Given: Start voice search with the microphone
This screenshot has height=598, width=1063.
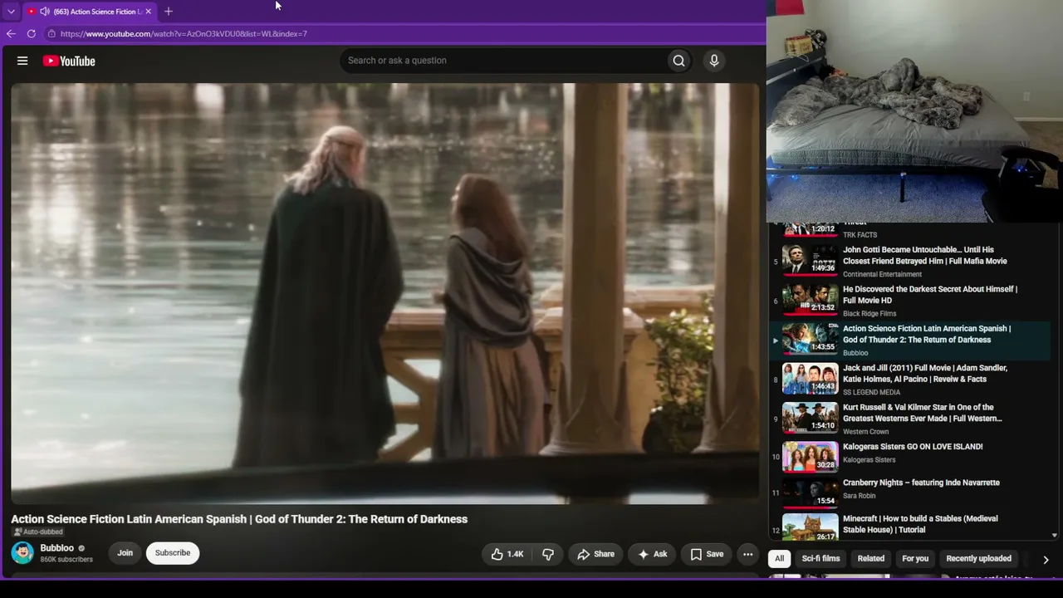Looking at the screenshot, I should (x=713, y=61).
